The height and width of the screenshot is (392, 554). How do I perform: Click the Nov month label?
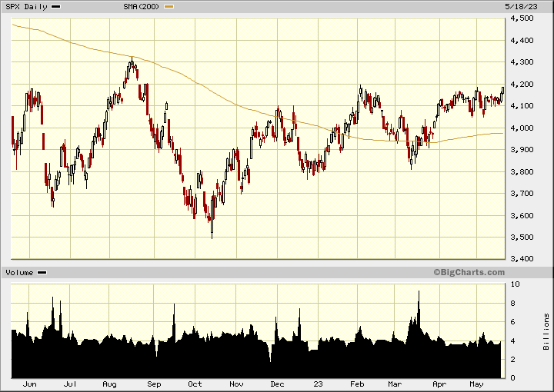[x=236, y=384]
